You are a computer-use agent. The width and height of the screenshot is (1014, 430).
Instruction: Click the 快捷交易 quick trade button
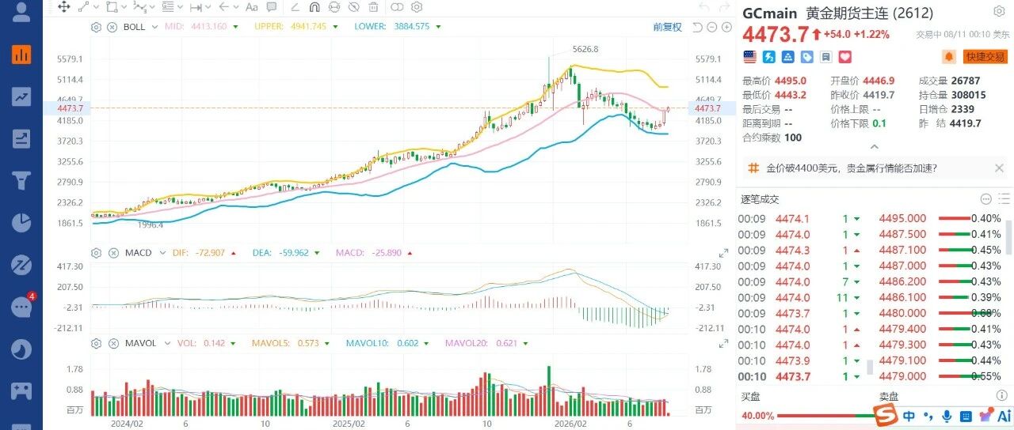click(985, 57)
